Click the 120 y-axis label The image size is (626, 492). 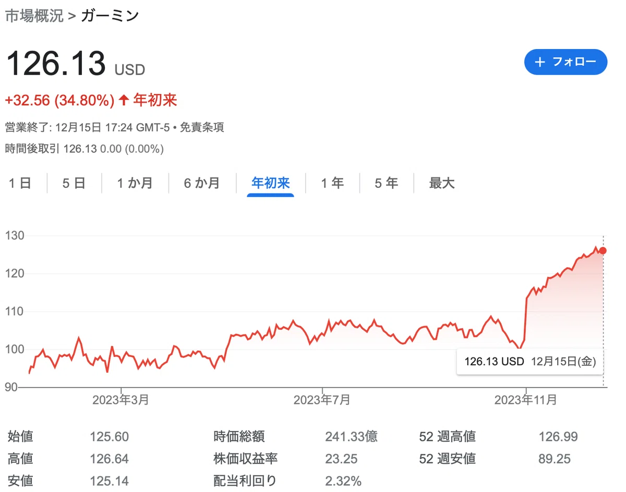click(16, 273)
